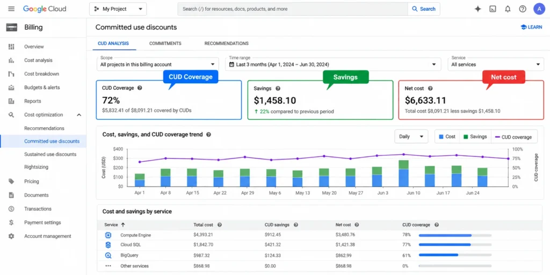
Task: Click help icon beside Savings card title
Action: pyautogui.click(x=278, y=89)
